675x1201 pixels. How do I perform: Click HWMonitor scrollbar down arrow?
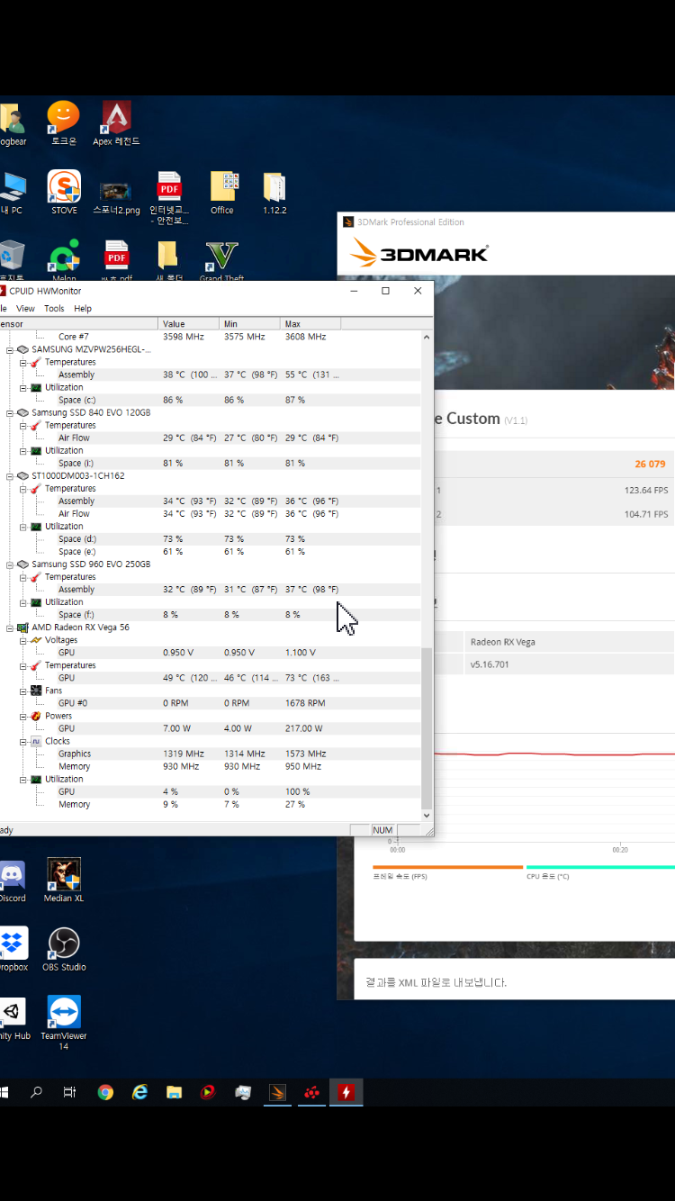(427, 815)
